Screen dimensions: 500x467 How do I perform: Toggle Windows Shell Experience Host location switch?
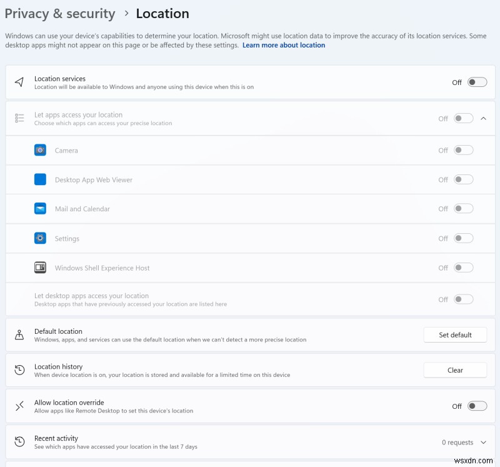click(x=464, y=268)
